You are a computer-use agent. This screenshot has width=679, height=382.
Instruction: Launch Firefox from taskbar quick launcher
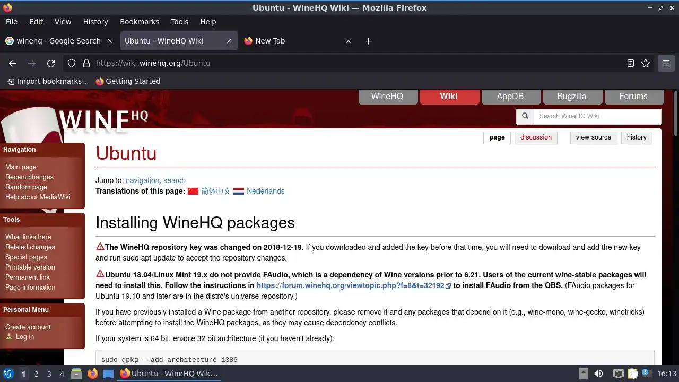pos(92,374)
